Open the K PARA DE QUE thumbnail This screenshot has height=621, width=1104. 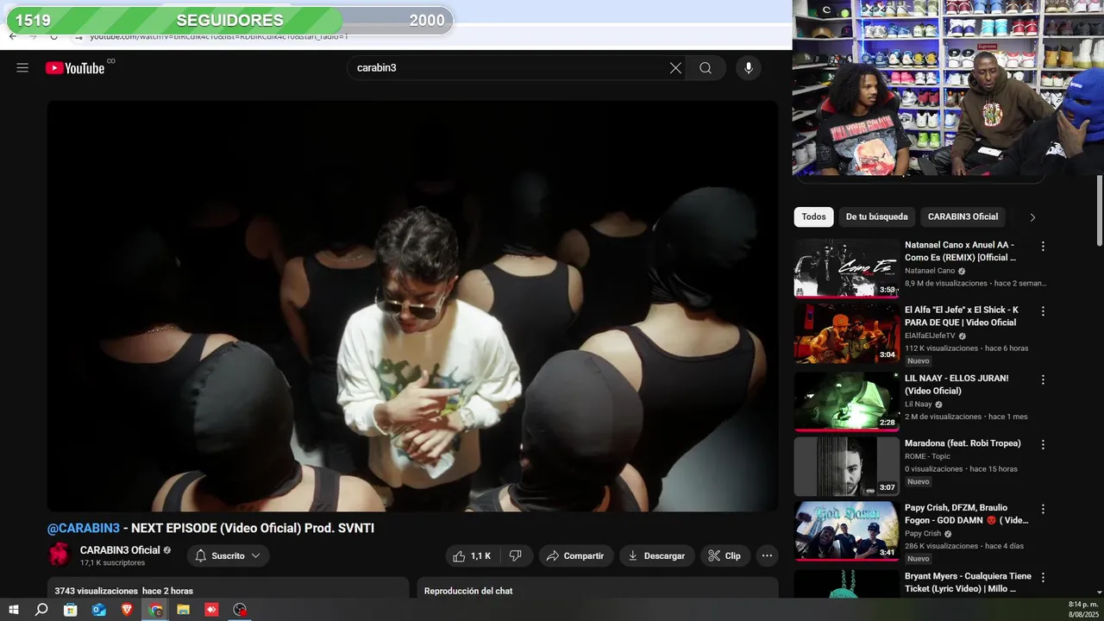pos(846,333)
